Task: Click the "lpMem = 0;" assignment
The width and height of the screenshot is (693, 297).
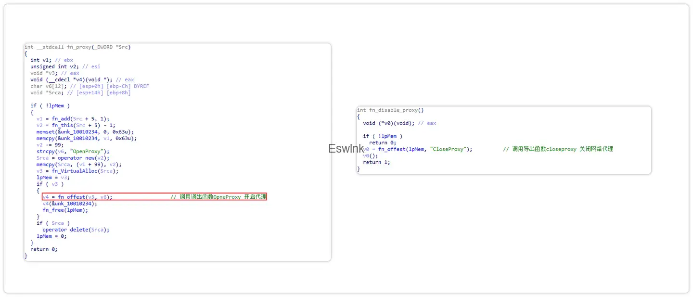Action: 51,236
